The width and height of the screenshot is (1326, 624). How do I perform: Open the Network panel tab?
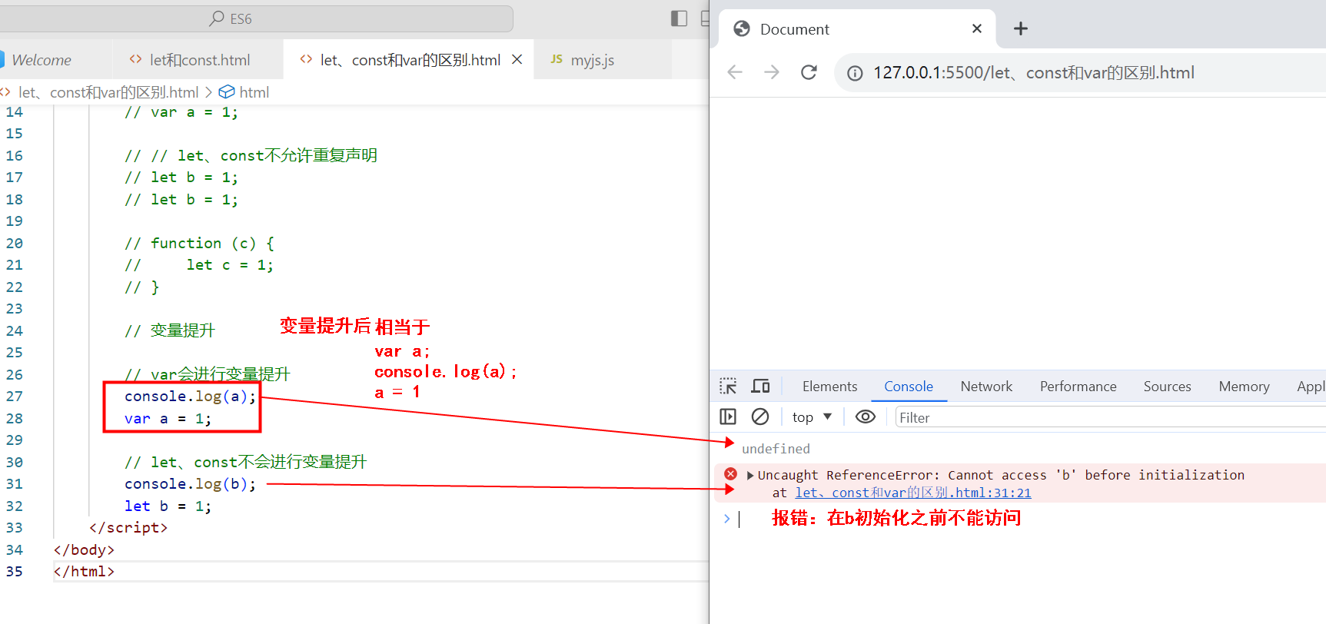(x=986, y=387)
